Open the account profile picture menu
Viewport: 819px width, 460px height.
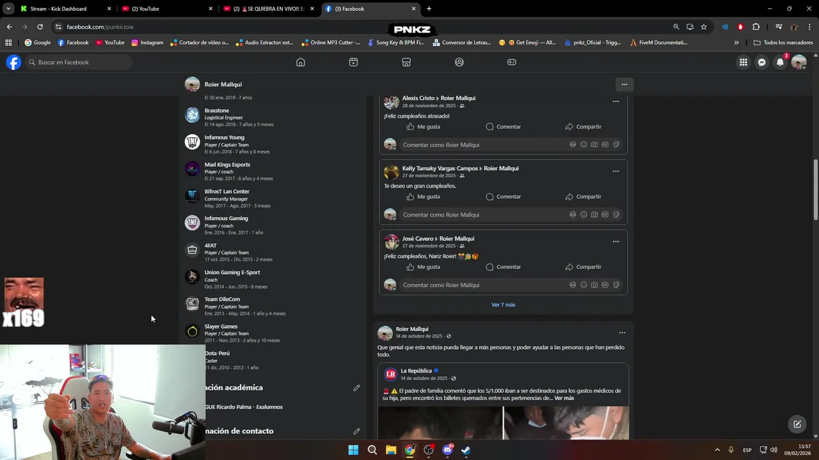[799, 62]
